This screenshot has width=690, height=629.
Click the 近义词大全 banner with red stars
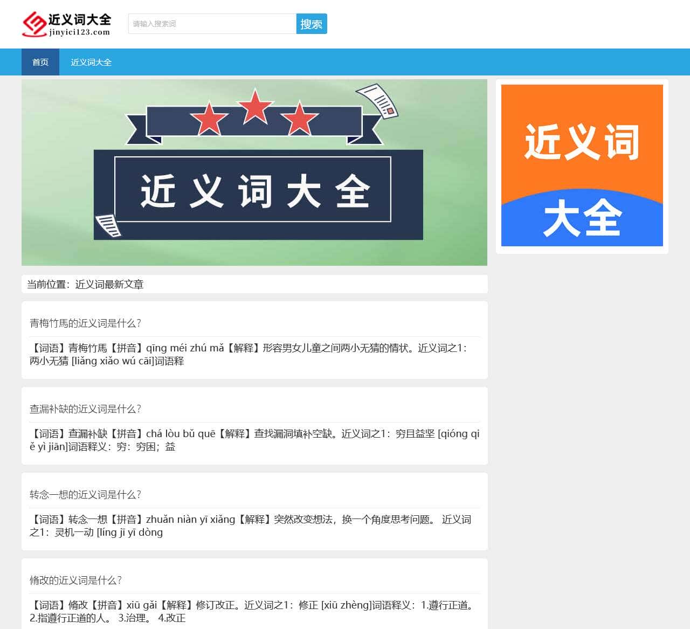pyautogui.click(x=253, y=172)
